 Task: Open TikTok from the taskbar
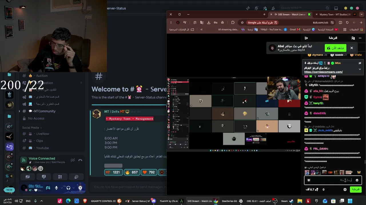tap(60, 201)
